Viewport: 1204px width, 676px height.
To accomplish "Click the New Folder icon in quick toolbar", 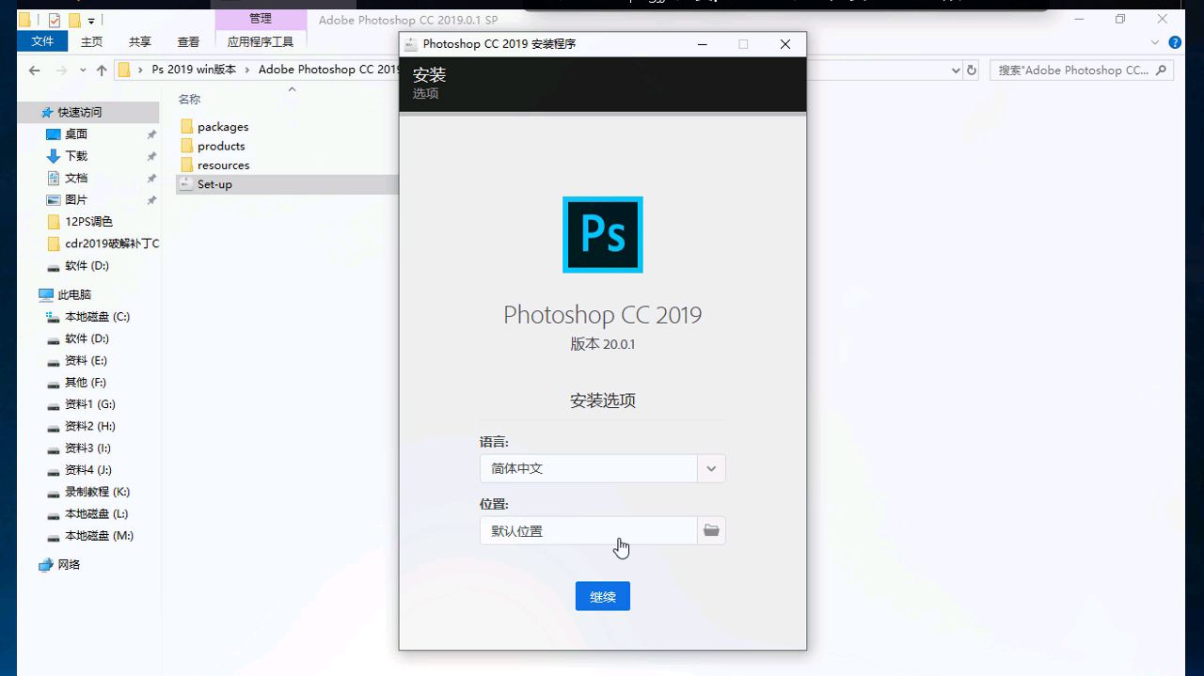I will tap(74, 20).
